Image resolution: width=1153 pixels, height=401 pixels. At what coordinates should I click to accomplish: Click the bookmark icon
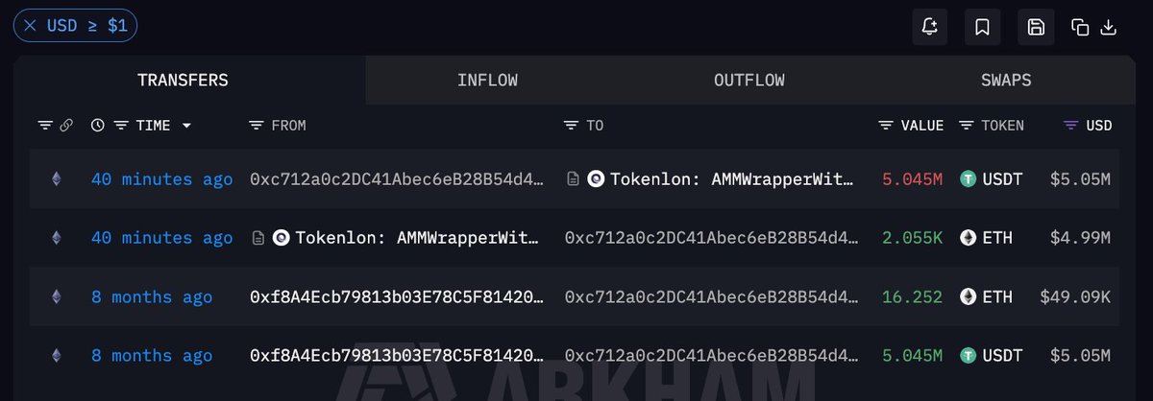click(x=983, y=27)
